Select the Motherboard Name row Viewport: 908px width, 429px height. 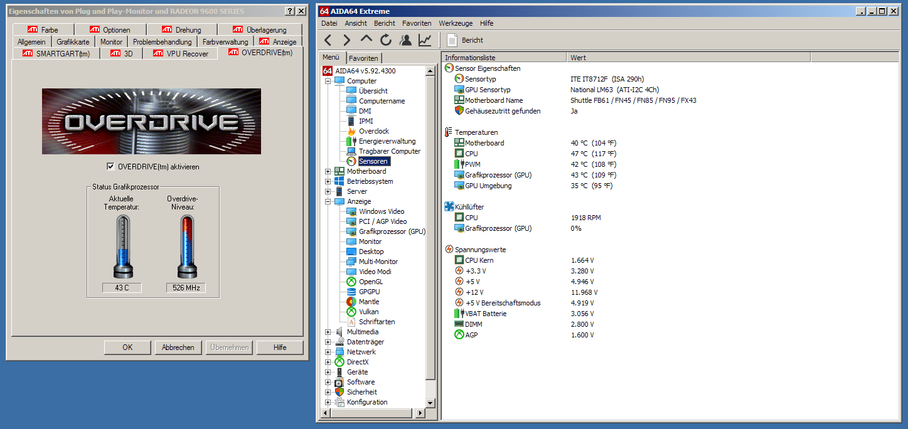pyautogui.click(x=671, y=100)
